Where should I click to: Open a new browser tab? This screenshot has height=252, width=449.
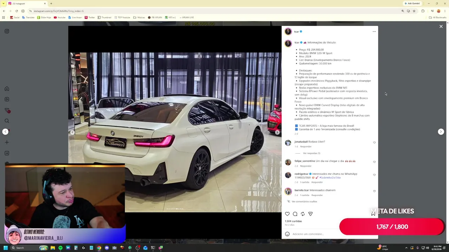[51, 3]
